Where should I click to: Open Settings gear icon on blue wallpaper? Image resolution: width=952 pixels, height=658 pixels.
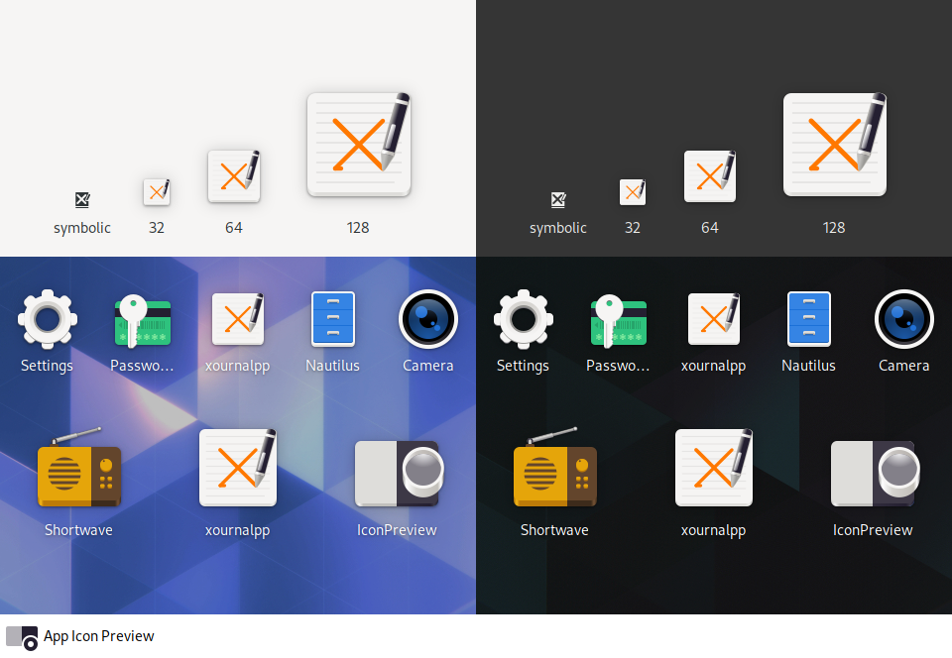48,319
